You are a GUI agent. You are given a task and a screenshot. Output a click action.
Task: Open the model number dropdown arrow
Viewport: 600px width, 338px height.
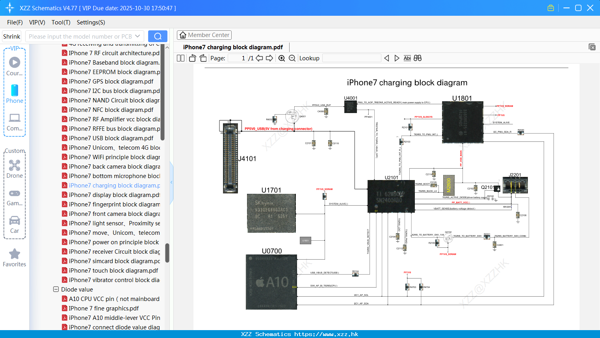[137, 36]
